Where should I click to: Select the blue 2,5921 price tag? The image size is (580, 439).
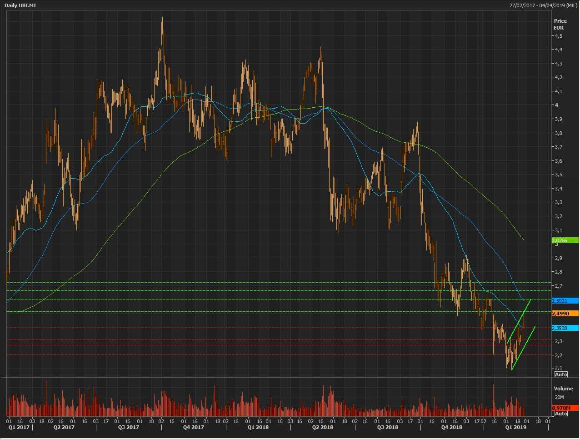(x=565, y=300)
